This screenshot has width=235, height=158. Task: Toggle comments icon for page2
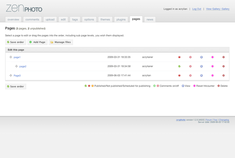coord(191,67)
